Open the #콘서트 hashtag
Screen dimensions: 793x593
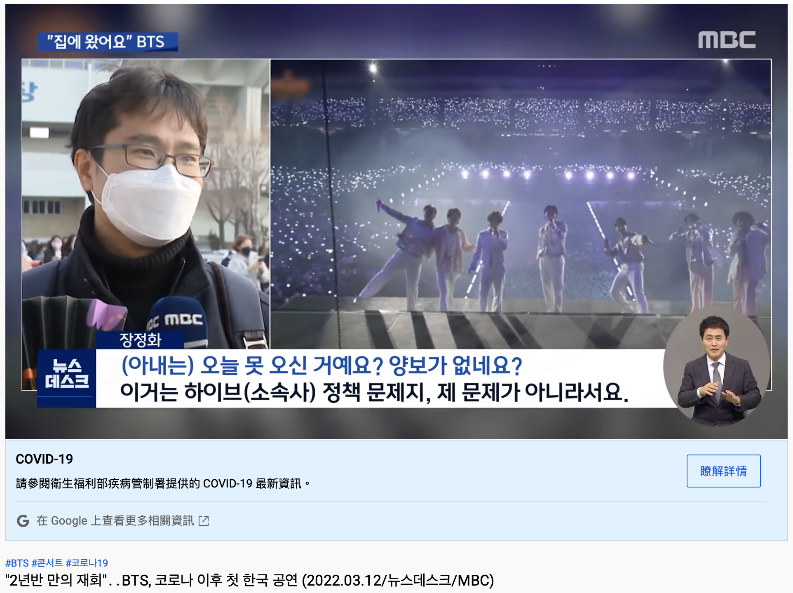coord(47,563)
